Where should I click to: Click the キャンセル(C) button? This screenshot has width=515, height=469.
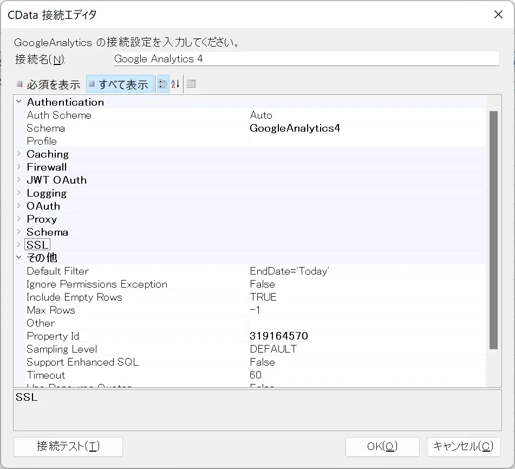464,447
